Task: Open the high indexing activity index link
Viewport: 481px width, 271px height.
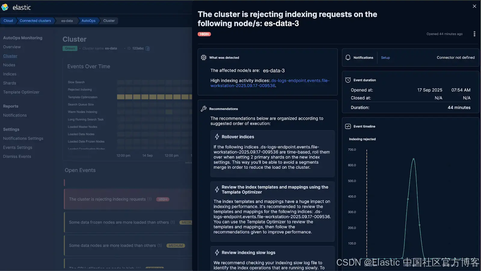Action: pos(270,83)
